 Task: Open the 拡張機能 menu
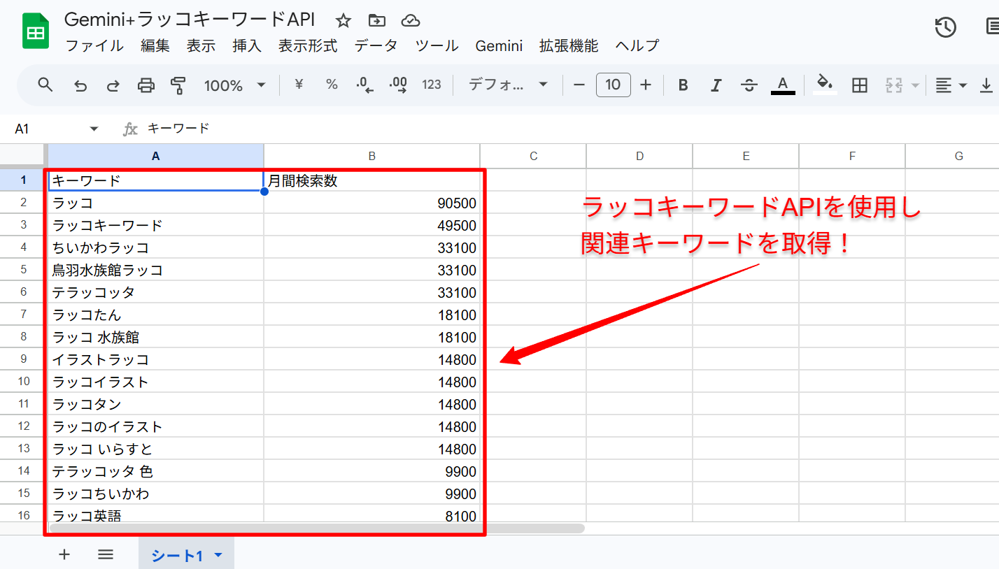pos(569,46)
